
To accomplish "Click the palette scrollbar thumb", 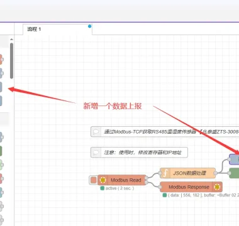I will tap(11, 61).
